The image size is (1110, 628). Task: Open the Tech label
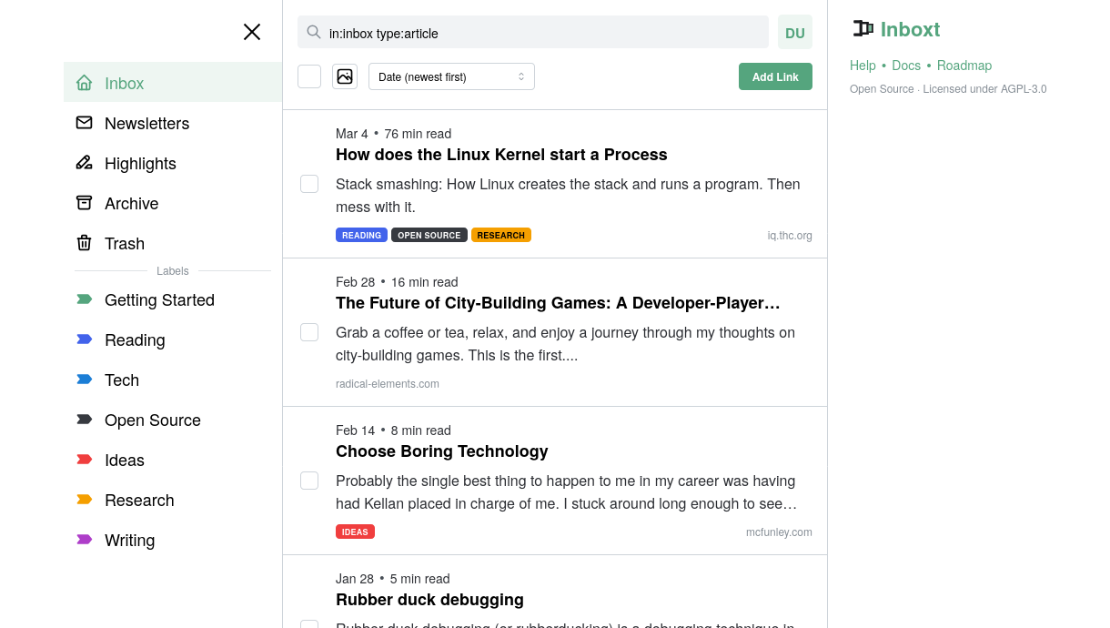click(x=122, y=380)
